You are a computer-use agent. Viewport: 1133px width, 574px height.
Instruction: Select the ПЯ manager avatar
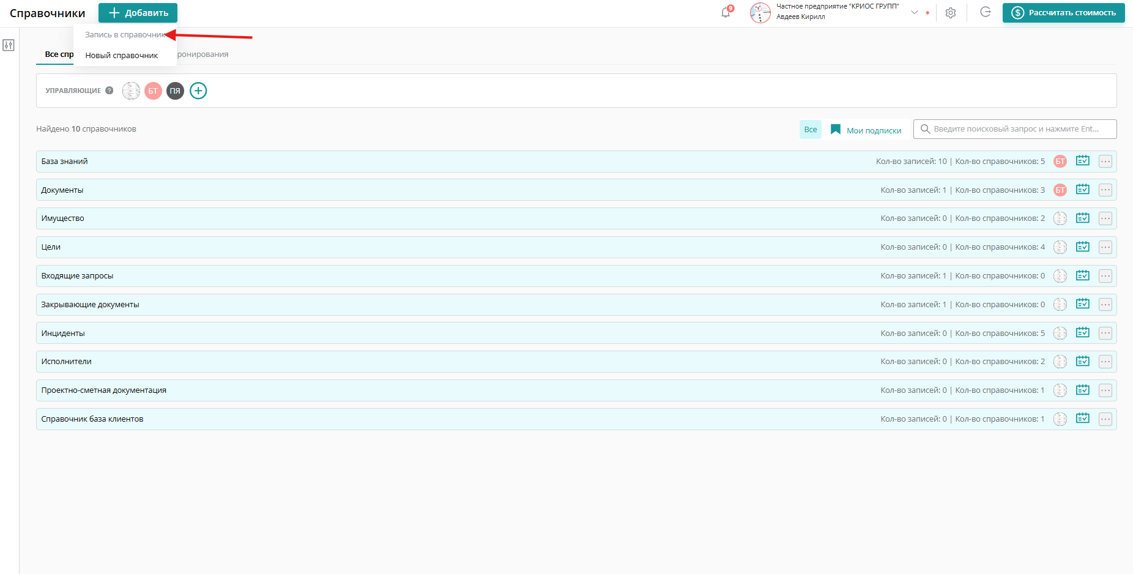(175, 91)
